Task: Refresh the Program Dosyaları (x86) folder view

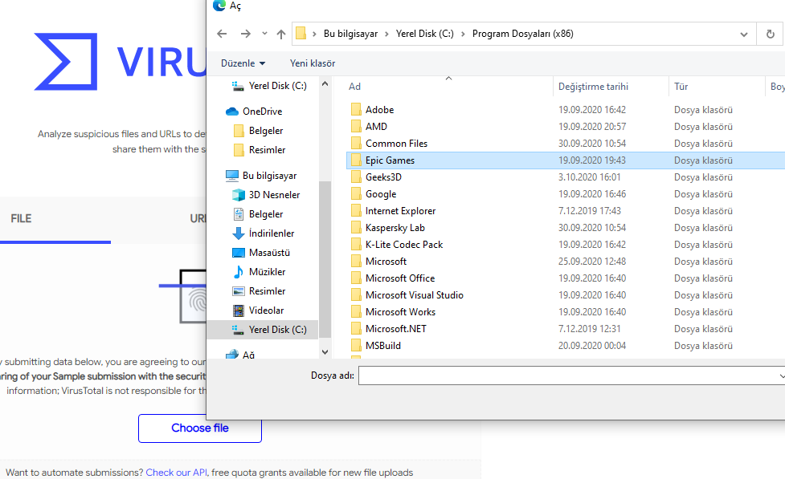Action: 770,34
